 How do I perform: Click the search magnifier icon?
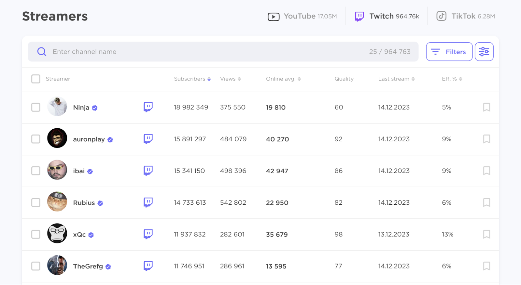(42, 52)
